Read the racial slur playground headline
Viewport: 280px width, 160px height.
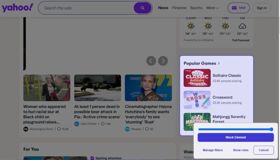pyautogui.click(x=45, y=114)
